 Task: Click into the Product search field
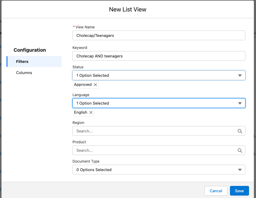(x=155, y=151)
